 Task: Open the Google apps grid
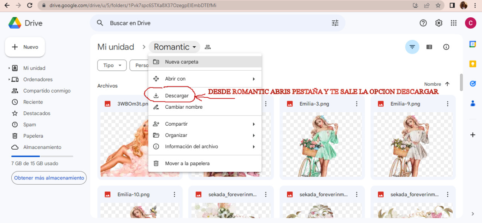coord(454,23)
